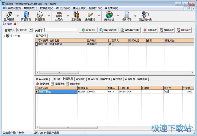The width and height of the screenshot is (197, 136).
Task: Click the 张三 contact cell
Action: pyautogui.click(x=118, y=44)
